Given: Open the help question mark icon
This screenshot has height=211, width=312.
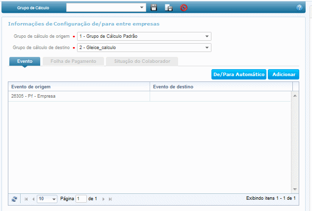Looking at the screenshot, I should 299,8.
